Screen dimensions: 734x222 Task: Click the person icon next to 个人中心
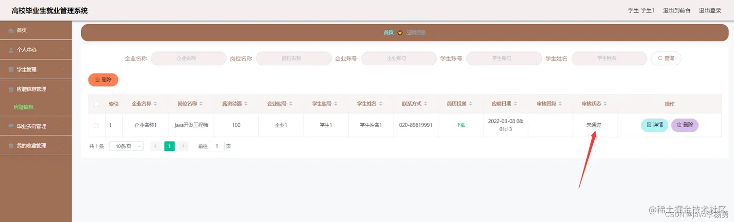(11, 50)
